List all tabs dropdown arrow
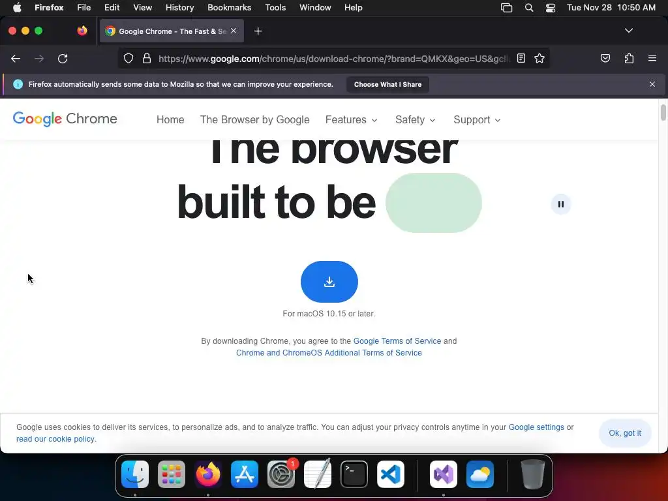 628,31
